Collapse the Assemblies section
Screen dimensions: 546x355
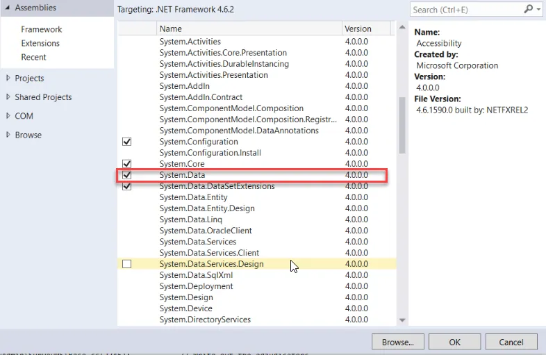pyautogui.click(x=8, y=8)
